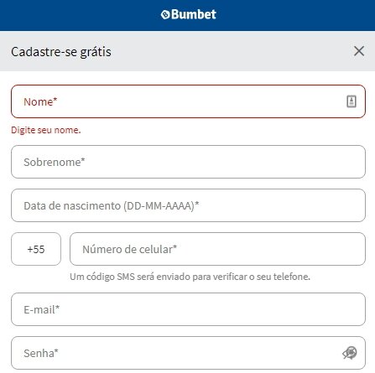Click the Data de nascimento date field
Screen dimensions: 375x373
[188, 205]
